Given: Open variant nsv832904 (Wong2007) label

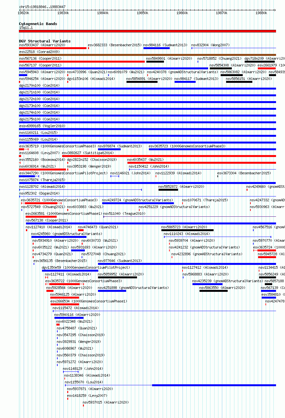Looking at the screenshot, I should (210, 45).
